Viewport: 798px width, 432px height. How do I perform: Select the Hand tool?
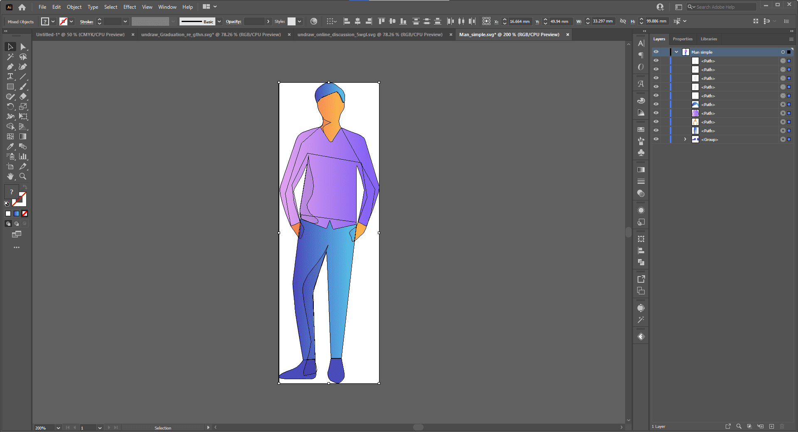(x=10, y=177)
